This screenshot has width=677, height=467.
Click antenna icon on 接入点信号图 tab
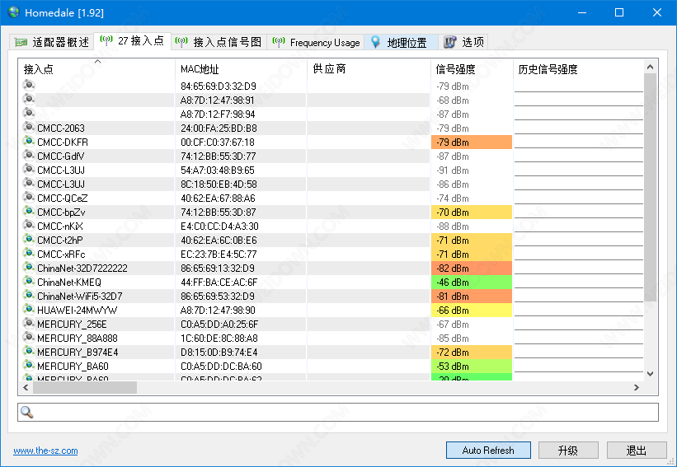181,41
